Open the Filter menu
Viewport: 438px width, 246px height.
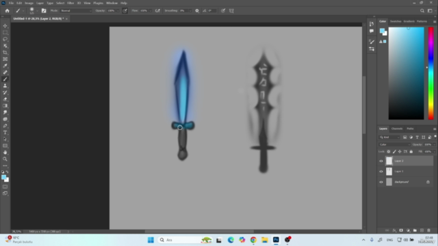coord(70,3)
